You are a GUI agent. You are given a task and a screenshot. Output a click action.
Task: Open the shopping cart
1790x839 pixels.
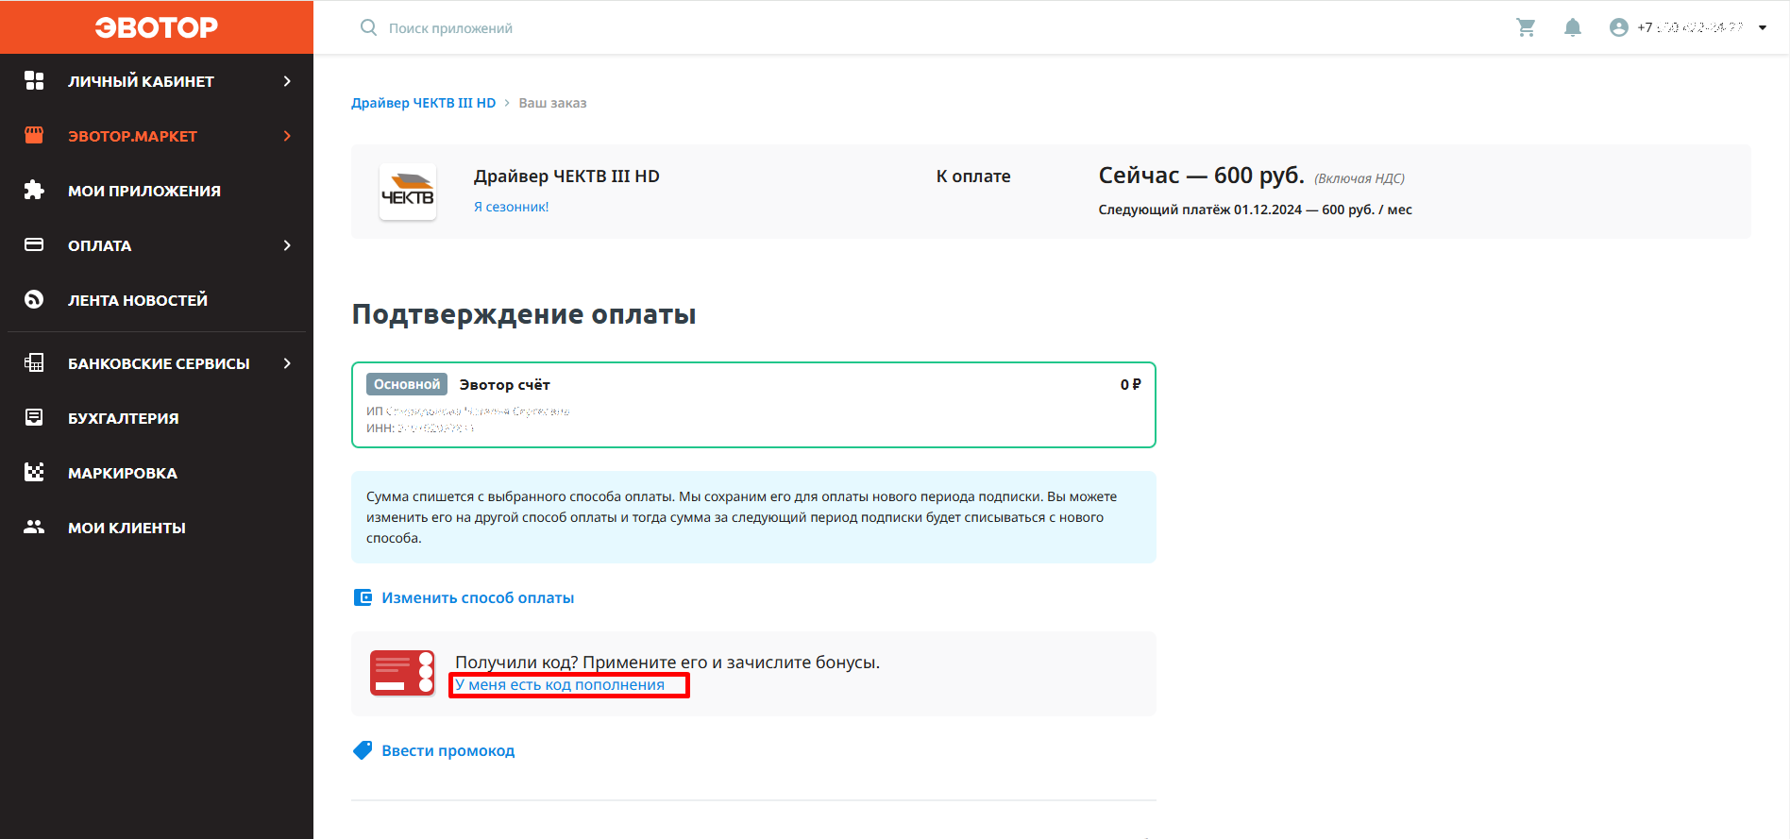coord(1526,27)
